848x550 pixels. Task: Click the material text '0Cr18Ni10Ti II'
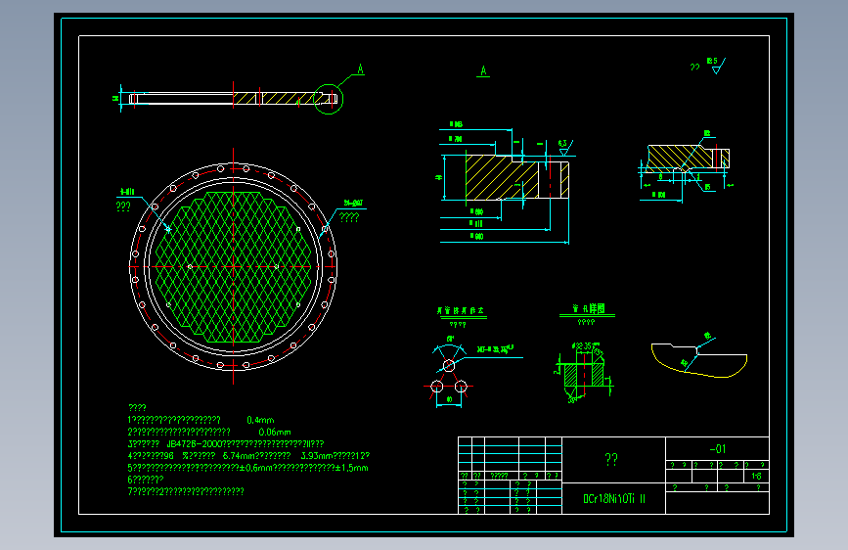click(614, 499)
